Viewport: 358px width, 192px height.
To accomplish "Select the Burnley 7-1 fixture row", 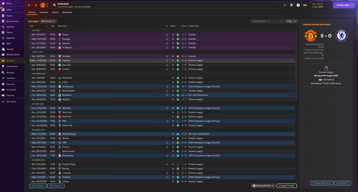I will point(162,168).
